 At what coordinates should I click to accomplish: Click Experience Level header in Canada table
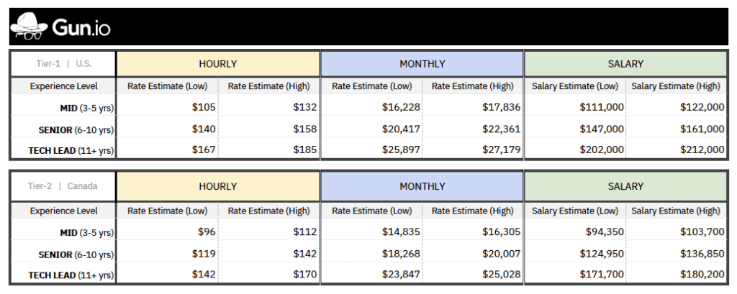point(63,211)
